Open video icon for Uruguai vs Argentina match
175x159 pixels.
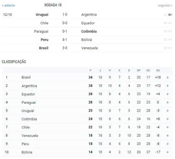tap(170, 15)
